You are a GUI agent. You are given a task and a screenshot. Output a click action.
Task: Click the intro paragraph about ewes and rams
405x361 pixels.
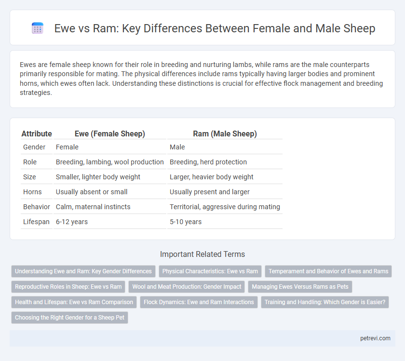pos(201,79)
